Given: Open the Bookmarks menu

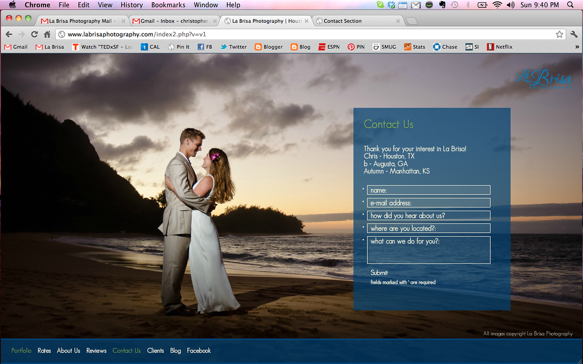Looking at the screenshot, I should tap(168, 5).
